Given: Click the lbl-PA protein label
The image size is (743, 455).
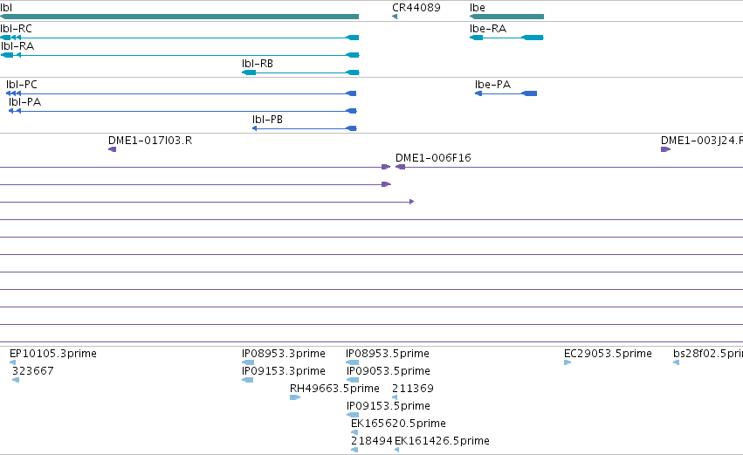Looking at the screenshot, I should pos(24,102).
